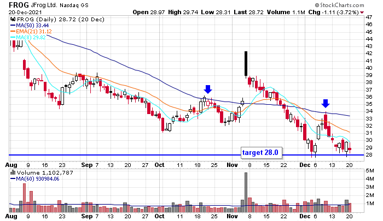Click the candlestick icon beside FROG (Daily)
Viewport: 383px width, 221px height.
[13, 19]
